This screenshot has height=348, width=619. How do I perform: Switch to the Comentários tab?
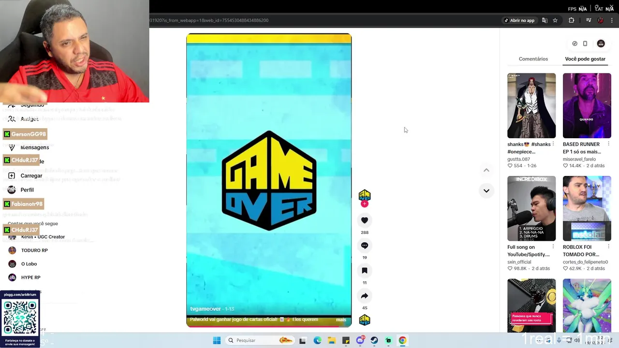pos(533,59)
